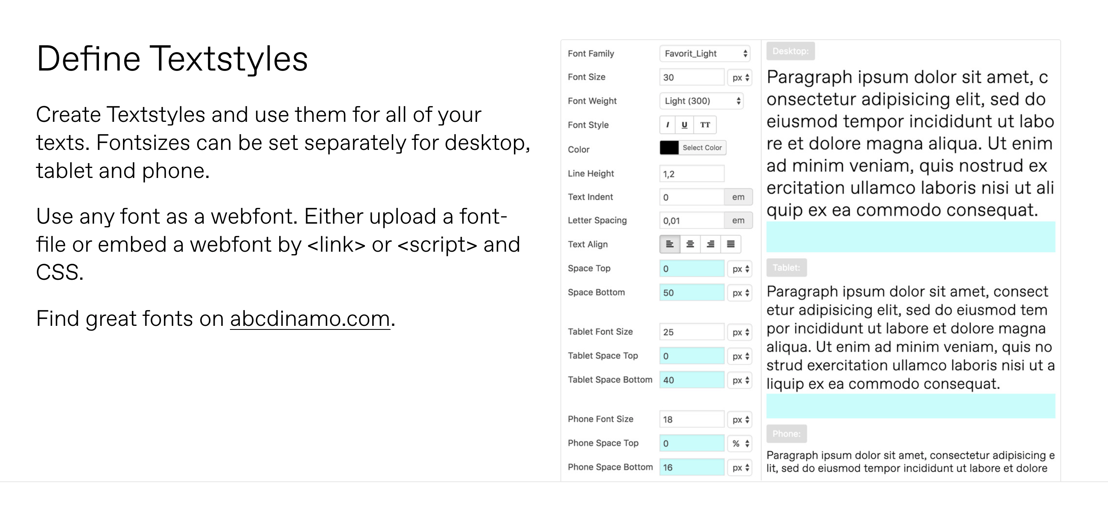Toggle underline font style
1108x509 pixels.
(x=684, y=125)
